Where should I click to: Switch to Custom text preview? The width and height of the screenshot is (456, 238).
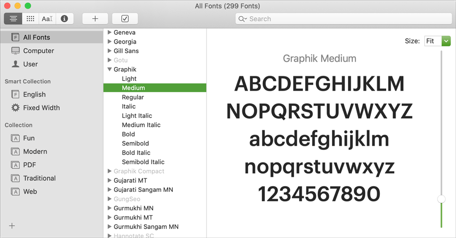click(47, 19)
